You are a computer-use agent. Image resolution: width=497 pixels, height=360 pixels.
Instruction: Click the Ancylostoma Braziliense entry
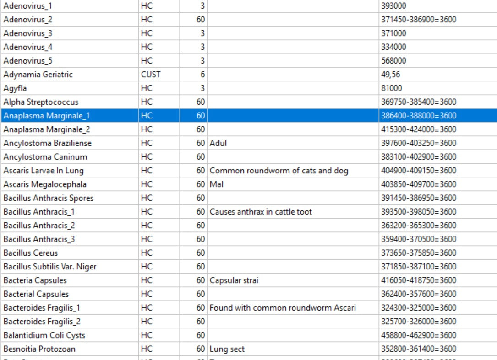69,143
